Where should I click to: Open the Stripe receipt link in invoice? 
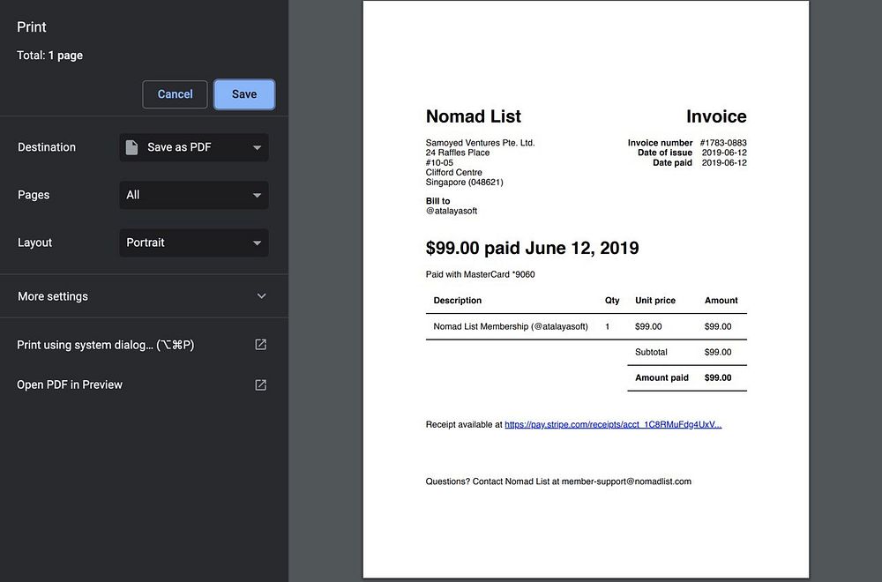tap(613, 424)
